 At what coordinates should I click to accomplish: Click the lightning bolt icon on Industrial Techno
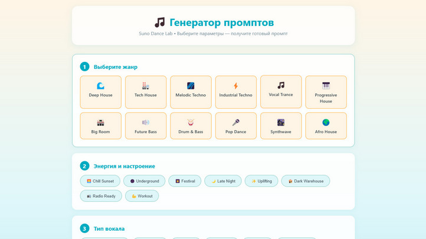tap(236, 86)
